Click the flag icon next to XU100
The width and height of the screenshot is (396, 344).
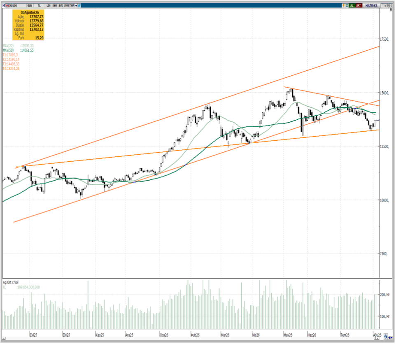[x=7, y=5]
